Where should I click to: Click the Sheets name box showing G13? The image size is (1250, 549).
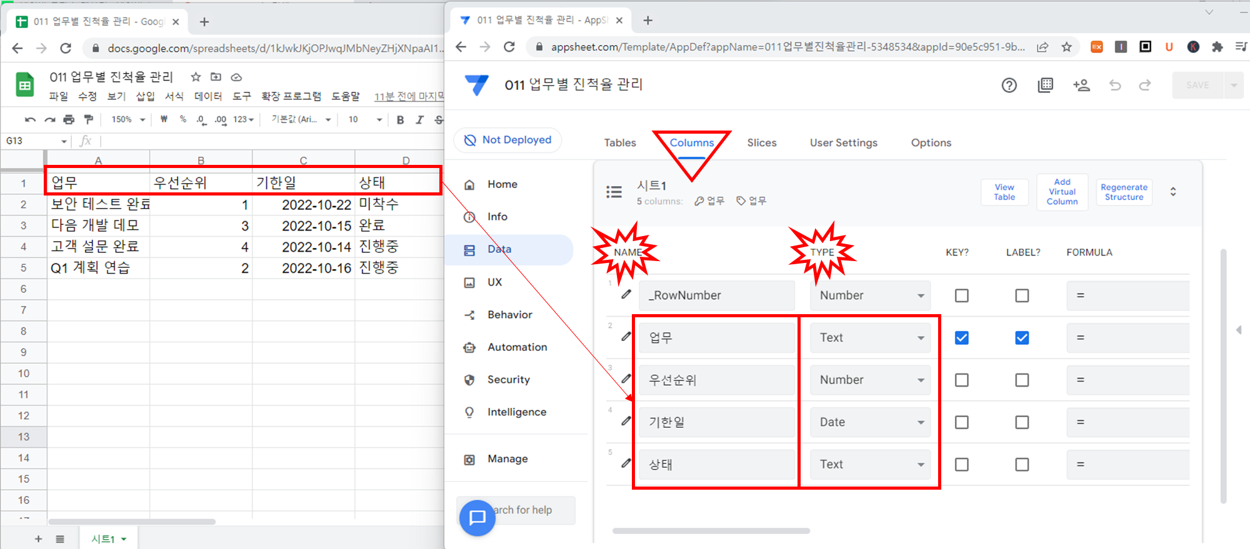(36, 141)
